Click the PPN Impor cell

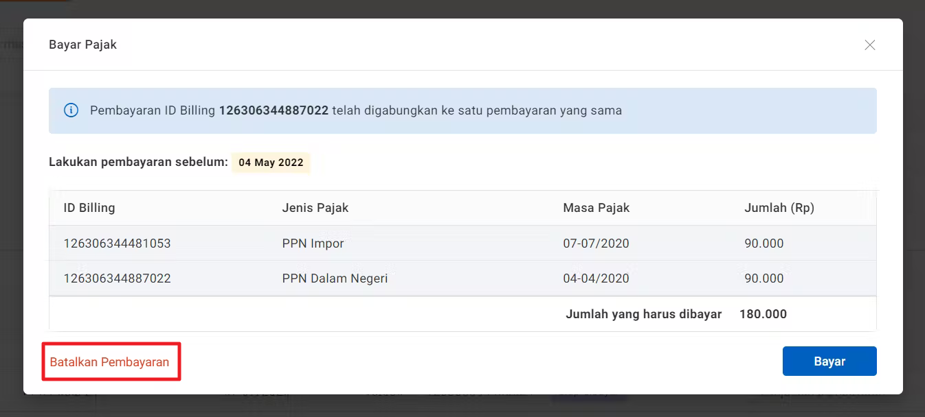click(x=313, y=243)
